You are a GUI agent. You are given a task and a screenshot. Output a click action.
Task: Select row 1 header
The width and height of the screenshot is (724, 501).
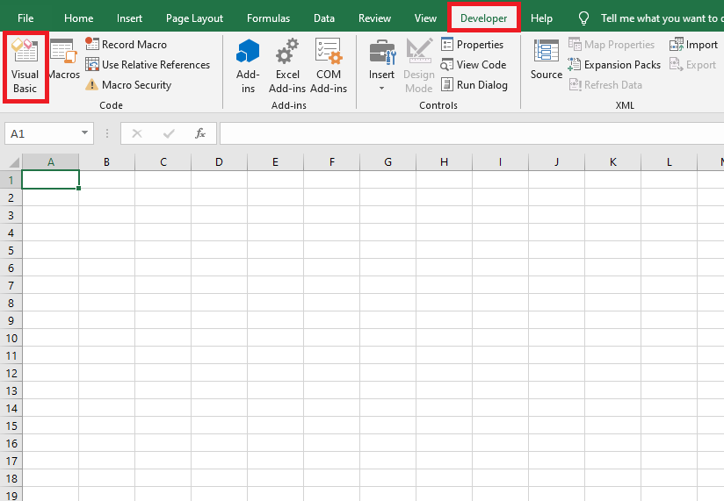click(x=11, y=180)
